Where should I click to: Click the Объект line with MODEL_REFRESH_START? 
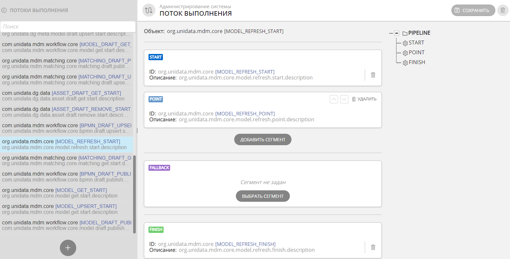coord(214,31)
